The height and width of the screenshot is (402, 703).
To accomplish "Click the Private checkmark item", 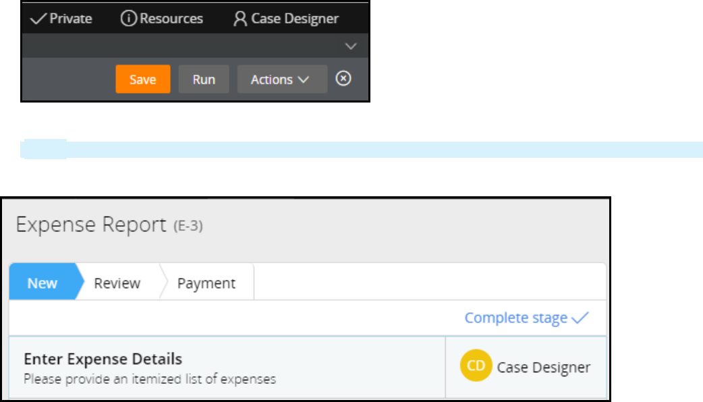I will pyautogui.click(x=61, y=18).
